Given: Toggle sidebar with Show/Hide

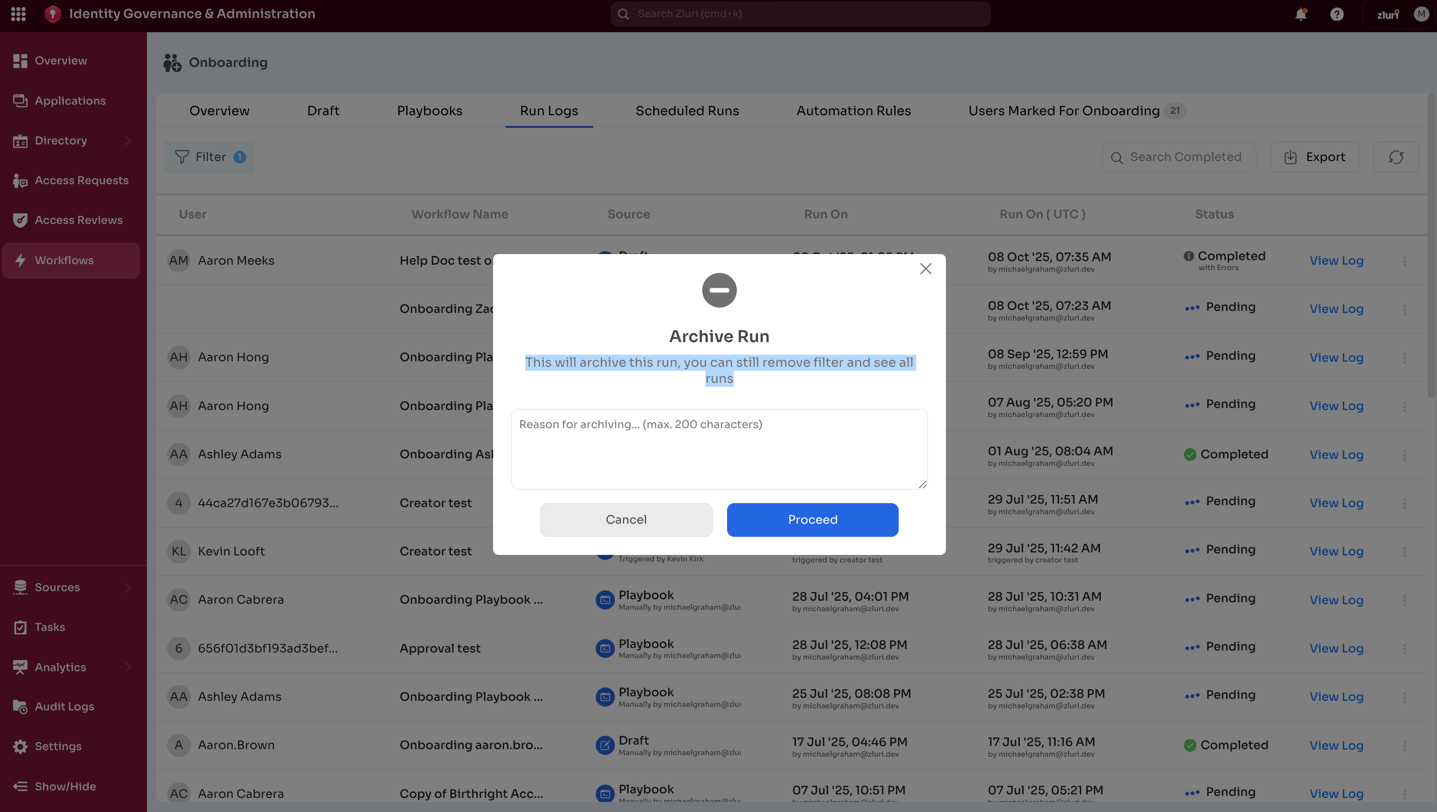Looking at the screenshot, I should tap(65, 786).
